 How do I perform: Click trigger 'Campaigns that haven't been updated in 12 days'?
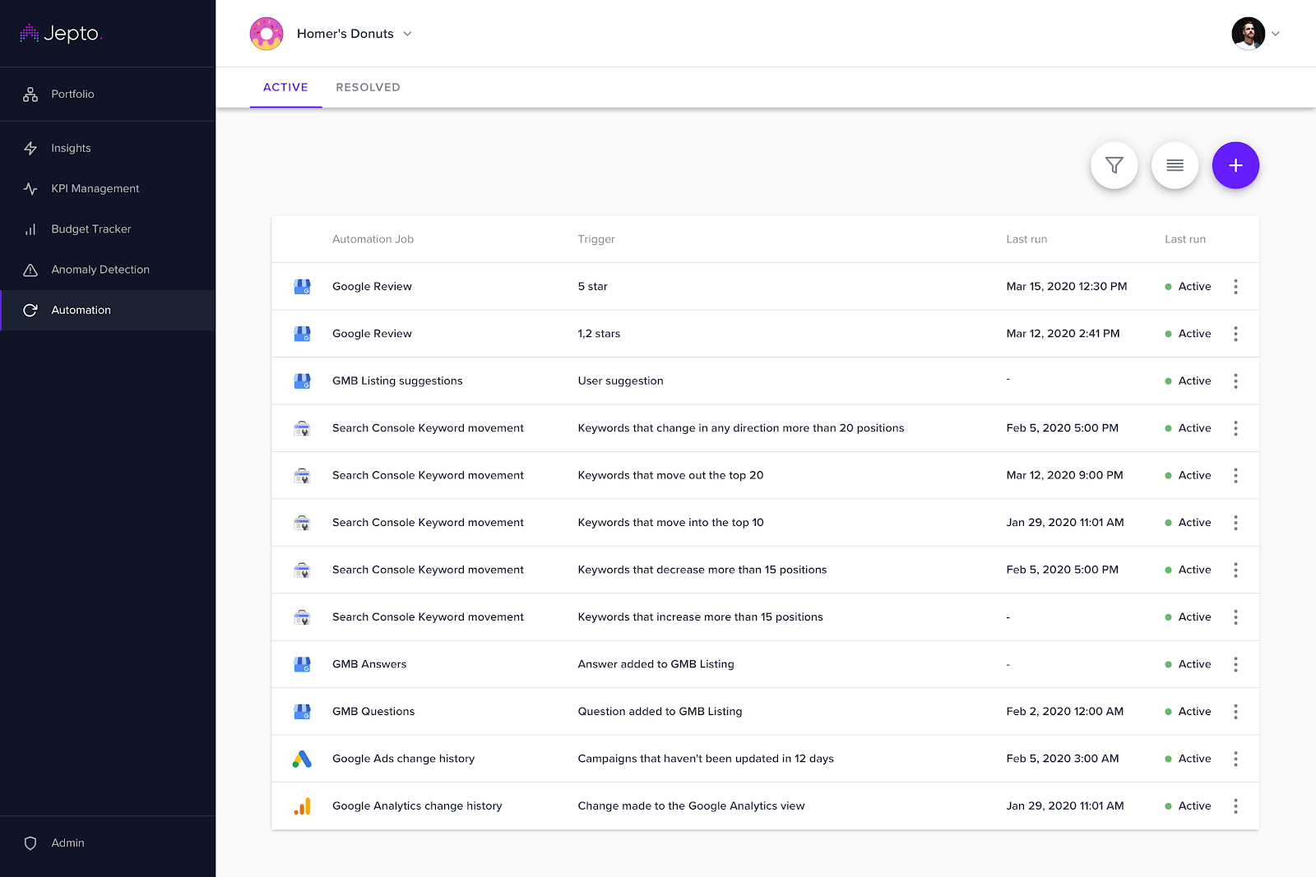(706, 759)
